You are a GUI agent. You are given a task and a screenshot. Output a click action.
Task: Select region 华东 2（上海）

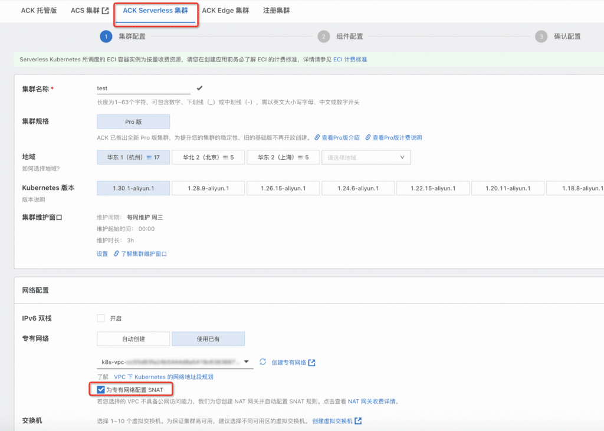(283, 157)
